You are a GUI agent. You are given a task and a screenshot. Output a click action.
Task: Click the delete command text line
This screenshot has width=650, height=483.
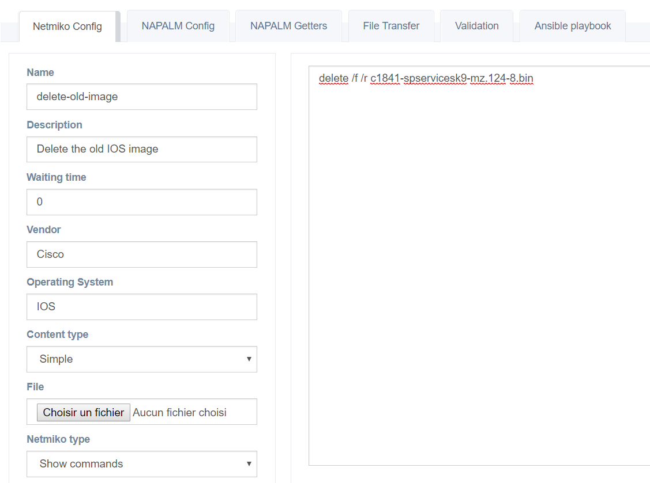click(426, 78)
